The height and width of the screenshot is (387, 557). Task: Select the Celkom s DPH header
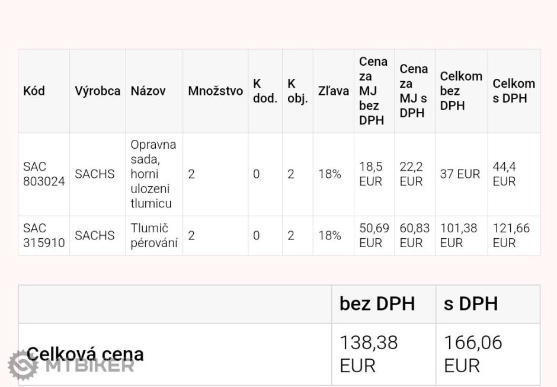pos(513,91)
